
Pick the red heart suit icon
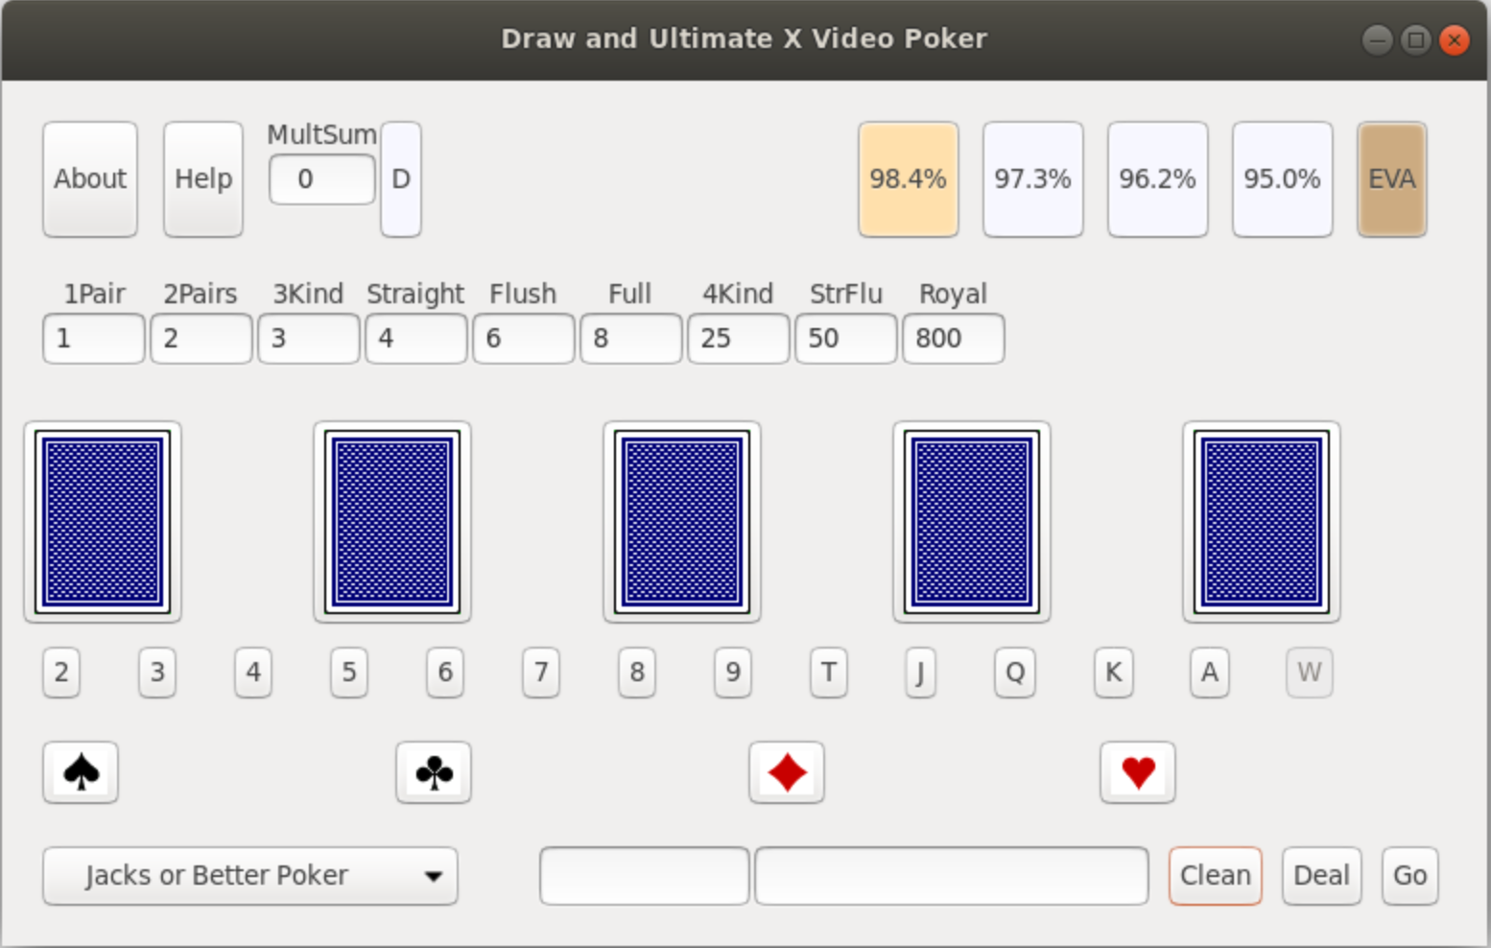1138,772
